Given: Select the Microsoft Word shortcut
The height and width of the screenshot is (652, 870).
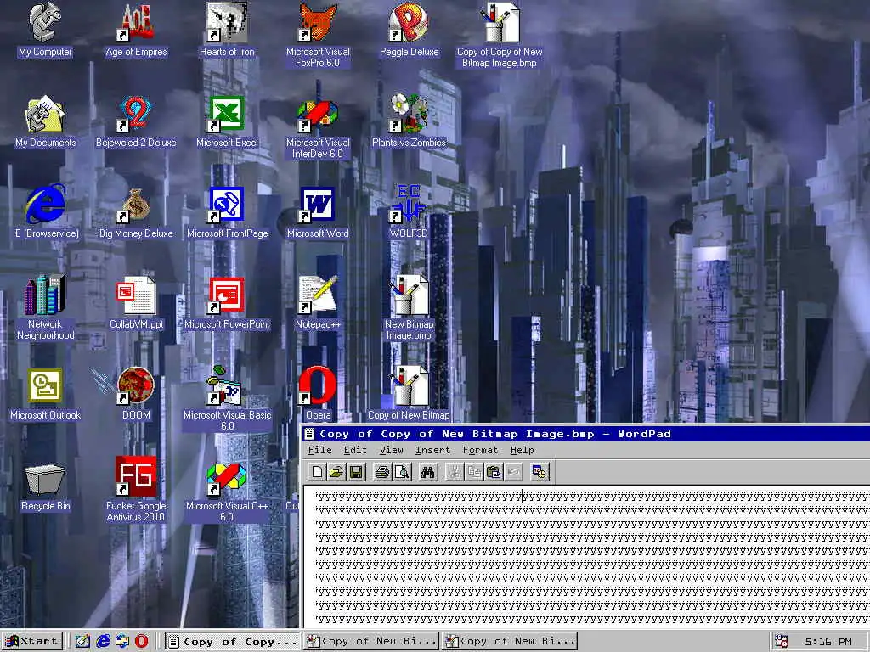Looking at the screenshot, I should (318, 211).
